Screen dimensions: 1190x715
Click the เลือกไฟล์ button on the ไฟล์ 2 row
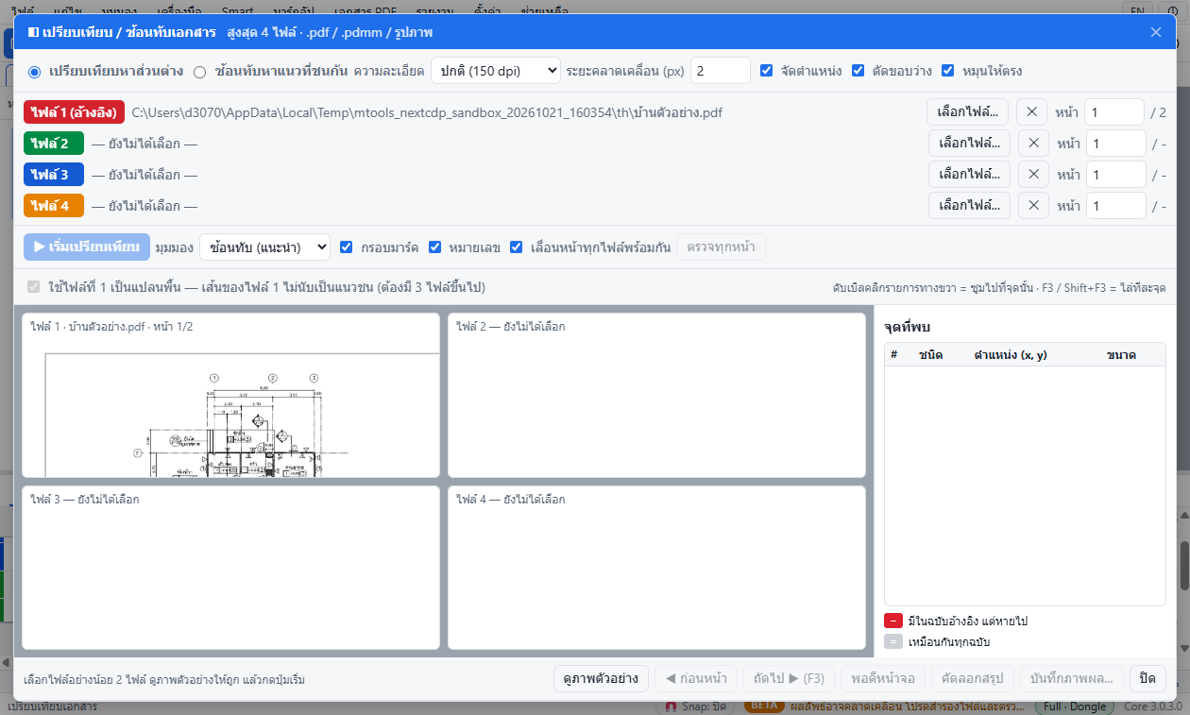coord(969,144)
